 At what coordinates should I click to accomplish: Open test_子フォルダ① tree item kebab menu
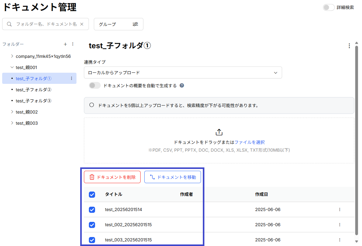pos(72,79)
